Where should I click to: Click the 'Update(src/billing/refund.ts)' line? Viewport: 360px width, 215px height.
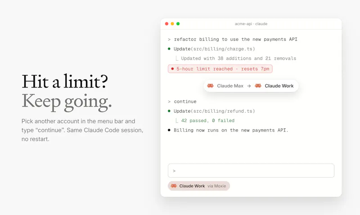tap(214, 111)
